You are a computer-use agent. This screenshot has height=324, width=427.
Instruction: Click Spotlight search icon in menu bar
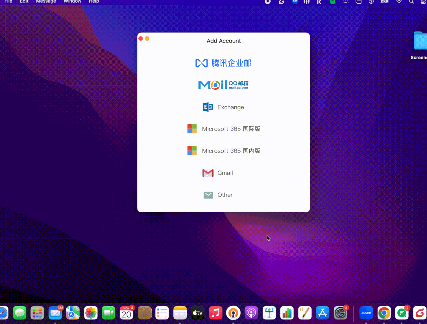[411, 1]
